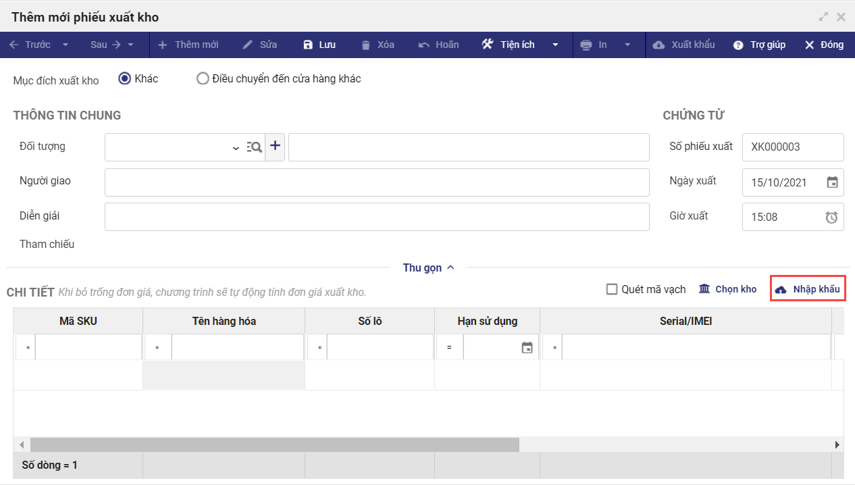Open Trợ giúp help
The image size is (855, 485).
760,45
